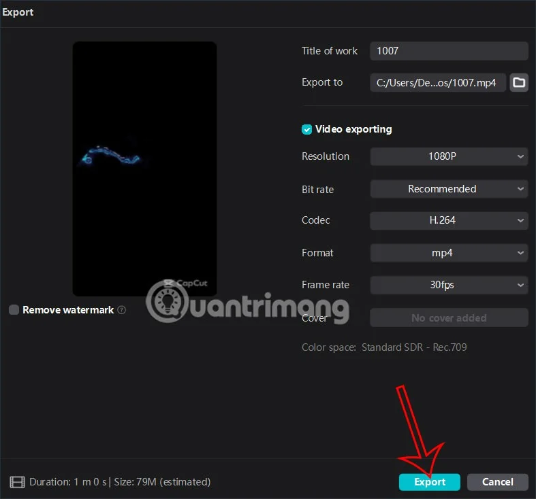Image resolution: width=536 pixels, height=499 pixels.
Task: Click the film strip icon beside Duration
Action: click(17, 482)
